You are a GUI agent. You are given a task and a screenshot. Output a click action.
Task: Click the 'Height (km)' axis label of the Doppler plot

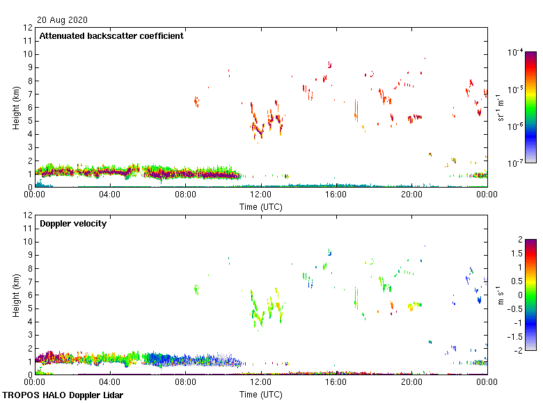pyautogui.click(x=15, y=295)
